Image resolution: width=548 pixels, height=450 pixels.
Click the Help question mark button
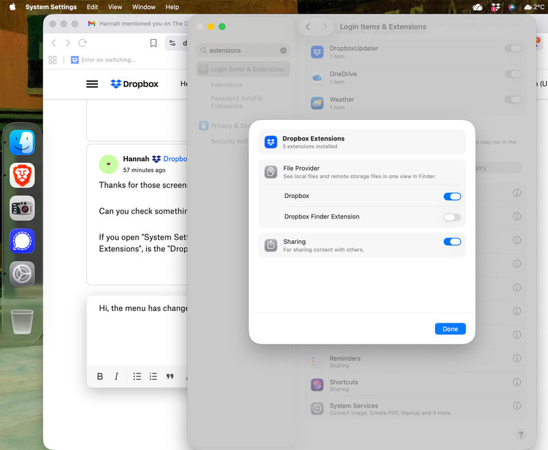coord(521,435)
